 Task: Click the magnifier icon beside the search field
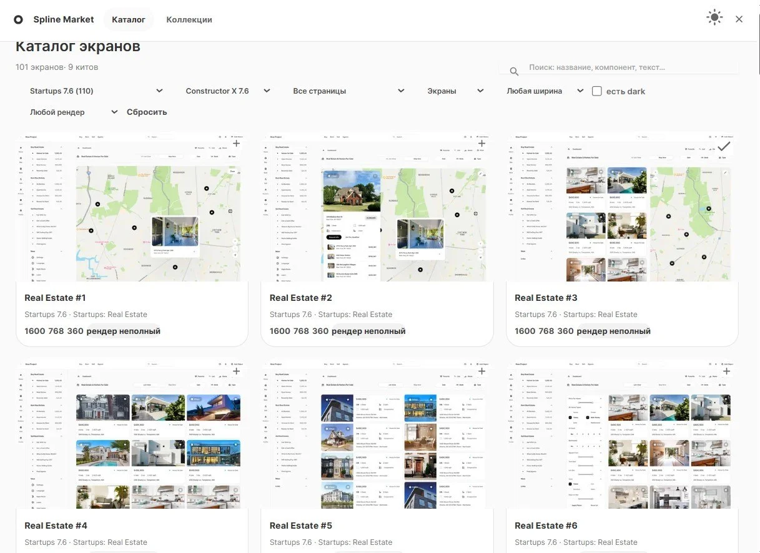click(514, 72)
